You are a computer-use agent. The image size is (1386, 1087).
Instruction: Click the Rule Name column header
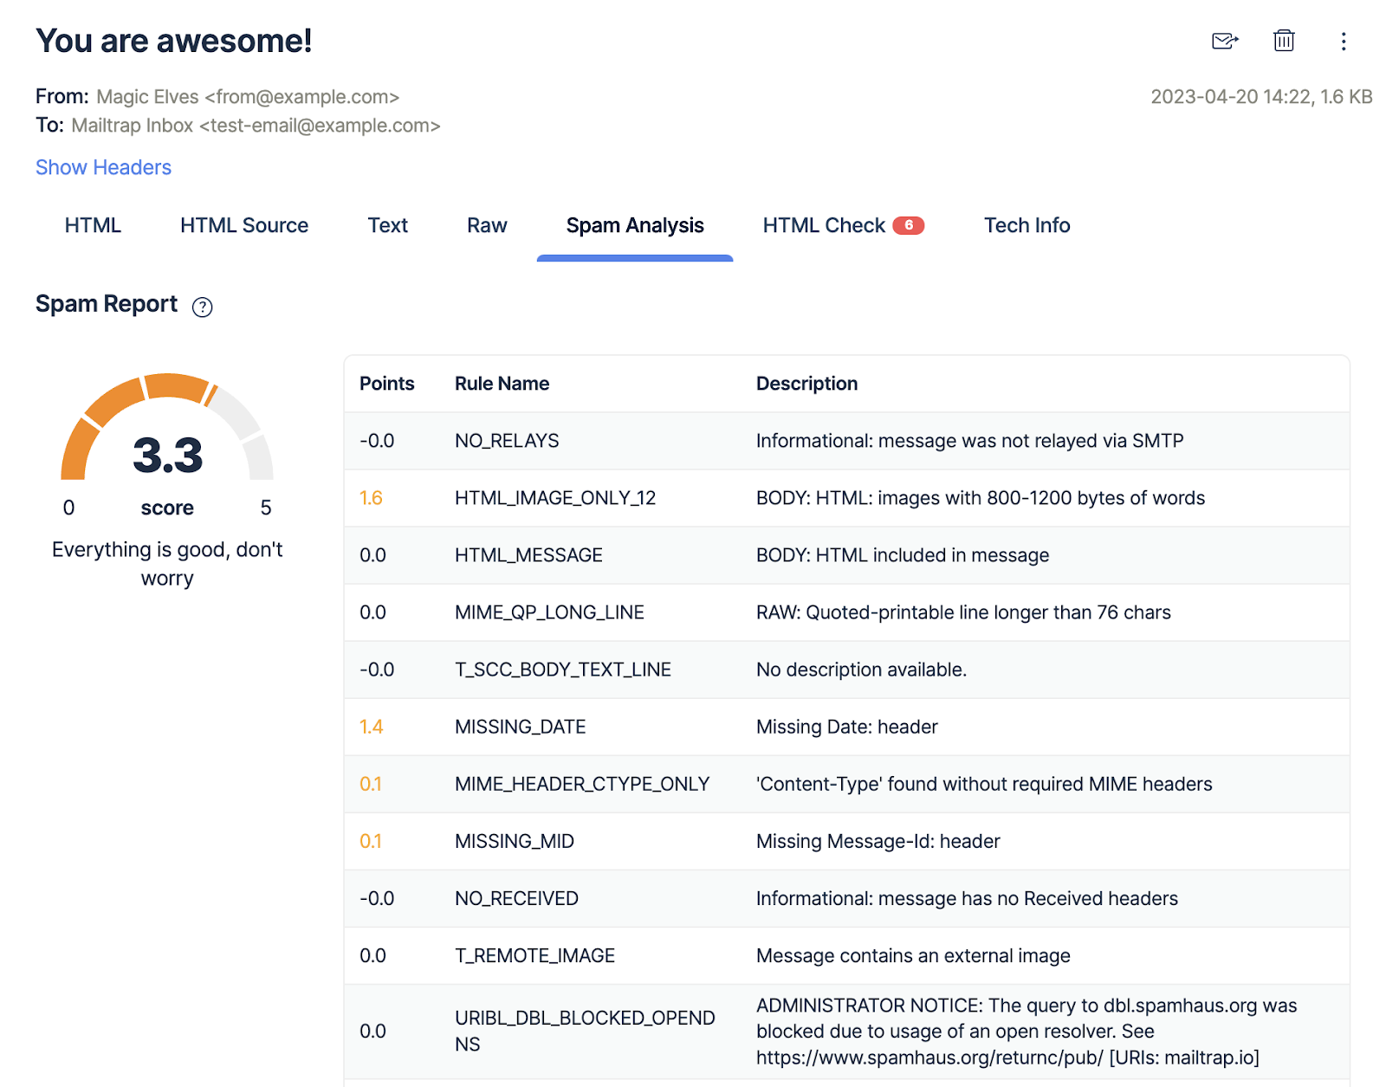point(502,384)
